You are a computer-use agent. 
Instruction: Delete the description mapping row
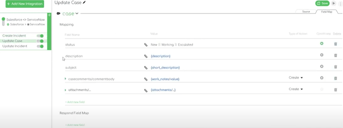[x=336, y=55]
